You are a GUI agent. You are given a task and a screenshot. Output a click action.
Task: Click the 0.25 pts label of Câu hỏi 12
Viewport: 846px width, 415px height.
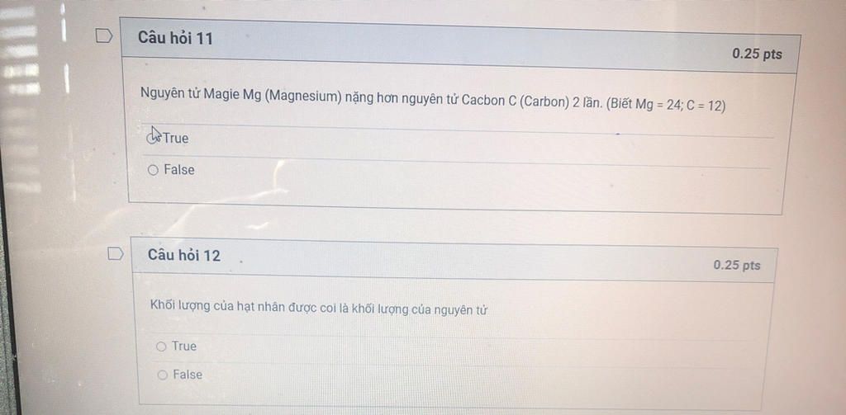click(737, 265)
